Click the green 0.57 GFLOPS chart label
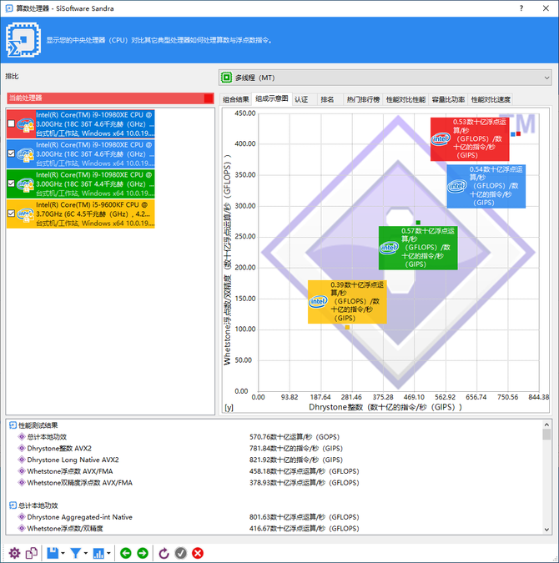This screenshot has height=563, width=559. tap(418, 248)
